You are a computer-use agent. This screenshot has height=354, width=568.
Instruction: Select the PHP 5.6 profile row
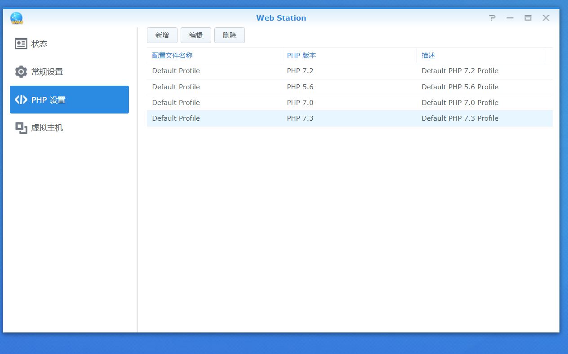(x=350, y=87)
